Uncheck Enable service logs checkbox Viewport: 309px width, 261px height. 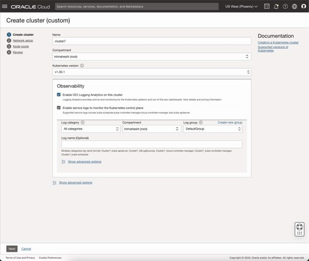(59, 108)
